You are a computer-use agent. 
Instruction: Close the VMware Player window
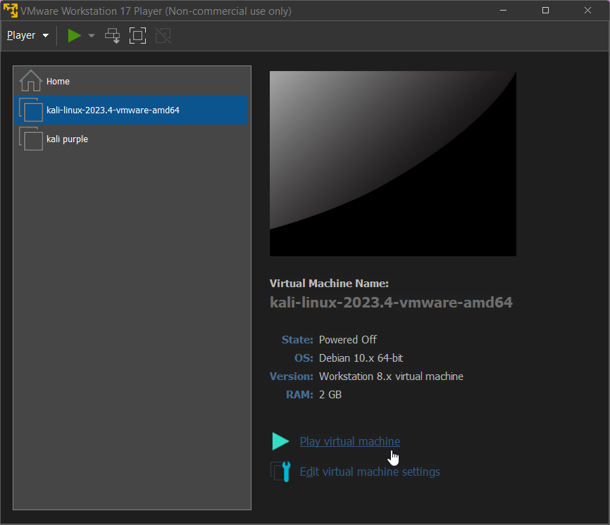click(x=587, y=11)
